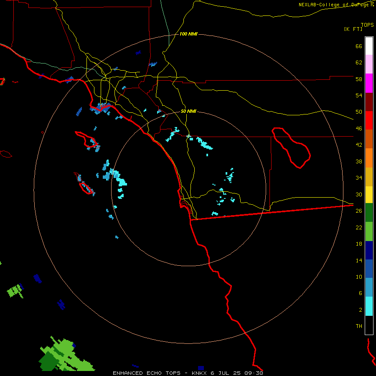Select the dark orange swatch between 42 and 46

369,139
